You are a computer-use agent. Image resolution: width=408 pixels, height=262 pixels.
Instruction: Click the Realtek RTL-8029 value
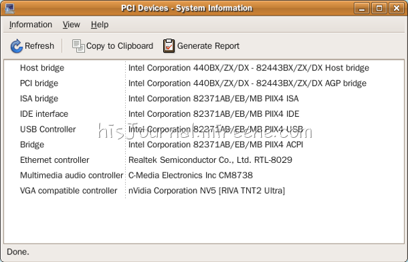tap(210, 160)
